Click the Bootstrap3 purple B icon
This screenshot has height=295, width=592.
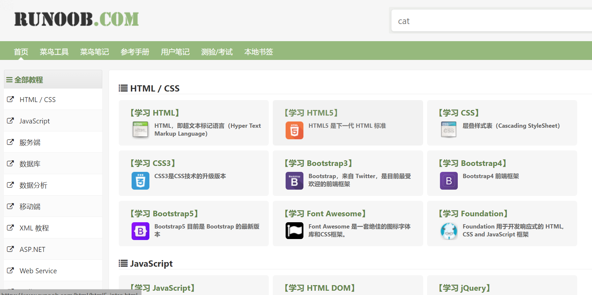[295, 180]
